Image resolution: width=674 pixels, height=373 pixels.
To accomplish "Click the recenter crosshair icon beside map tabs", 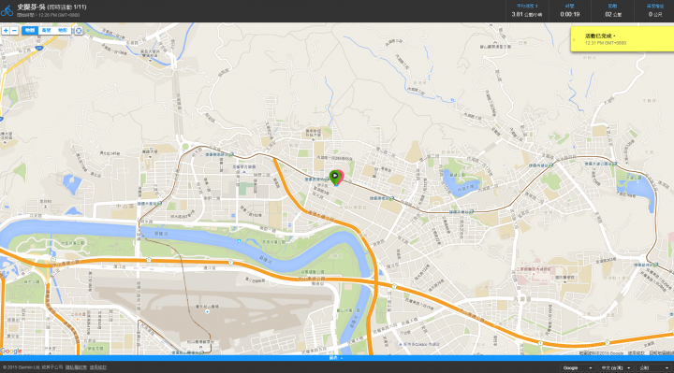I will (x=79, y=31).
